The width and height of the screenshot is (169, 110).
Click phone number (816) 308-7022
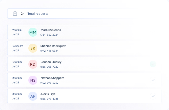49,67
